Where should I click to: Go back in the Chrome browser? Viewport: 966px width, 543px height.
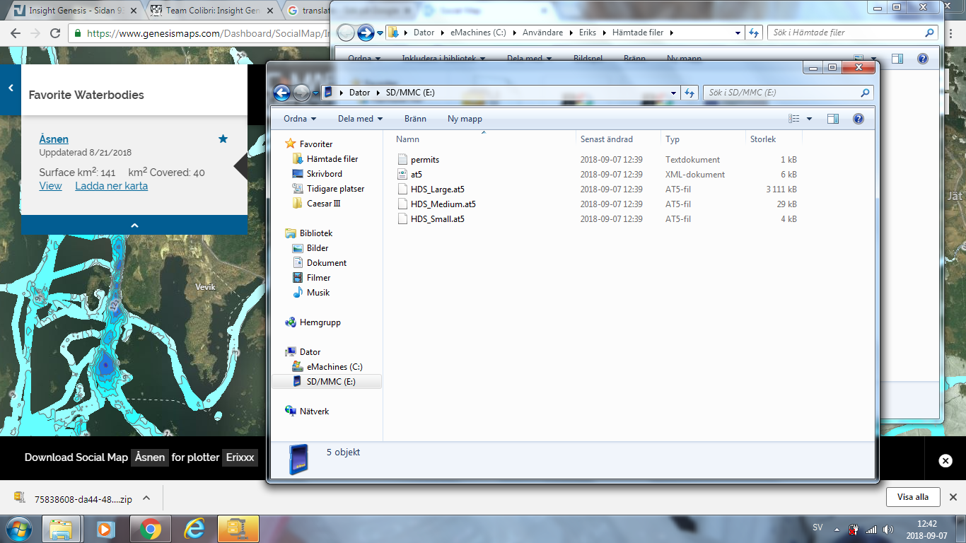[x=16, y=33]
